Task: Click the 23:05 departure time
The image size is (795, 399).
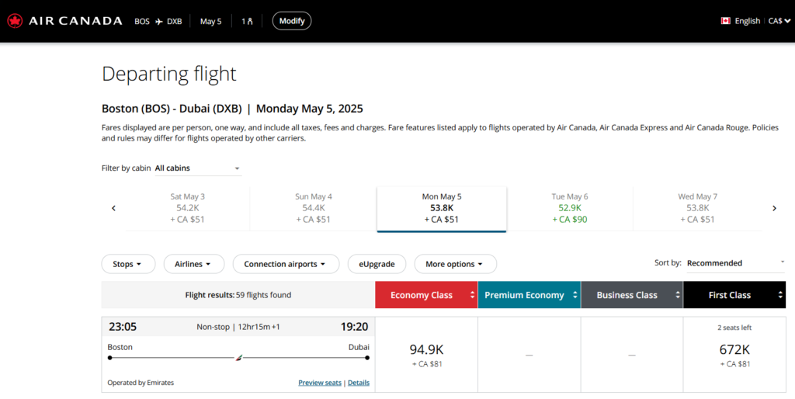Action: pyautogui.click(x=123, y=327)
